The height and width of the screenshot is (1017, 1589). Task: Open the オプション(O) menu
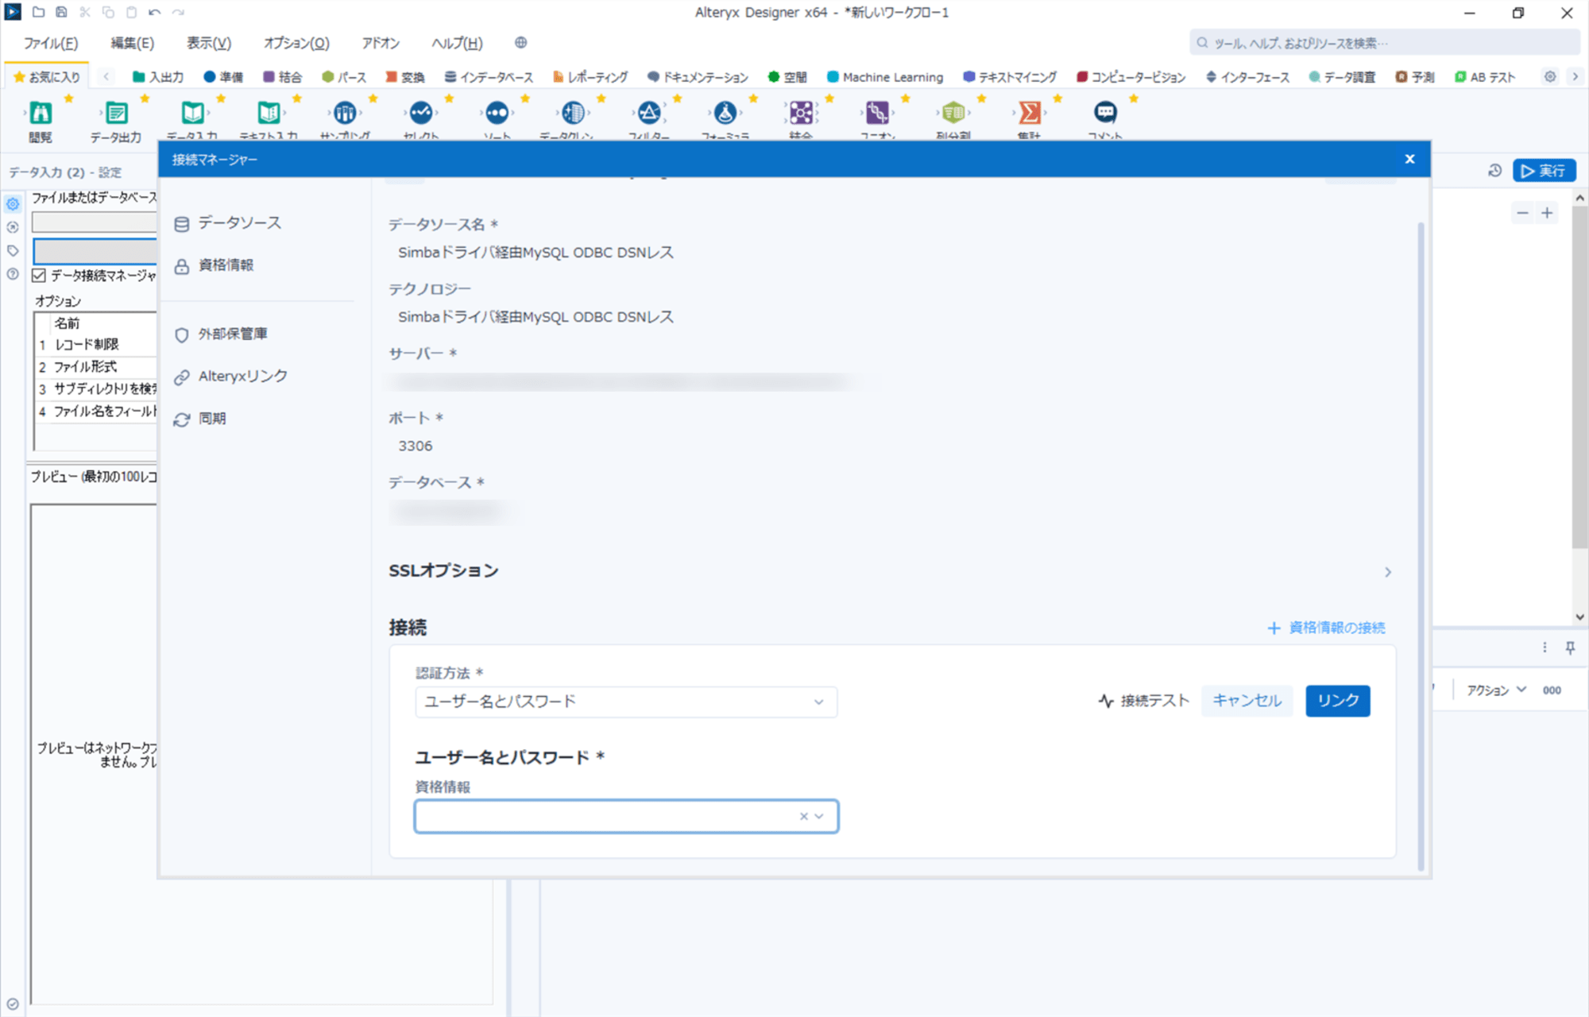[296, 43]
